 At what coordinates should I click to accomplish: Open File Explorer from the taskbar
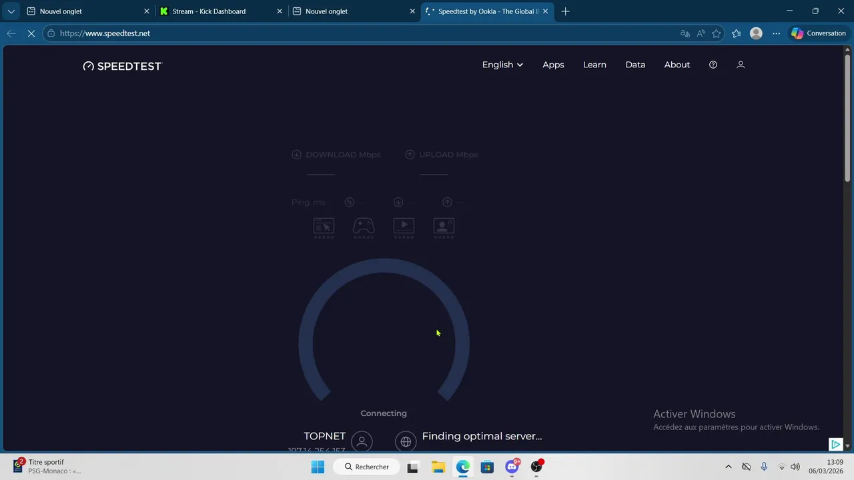tap(438, 467)
